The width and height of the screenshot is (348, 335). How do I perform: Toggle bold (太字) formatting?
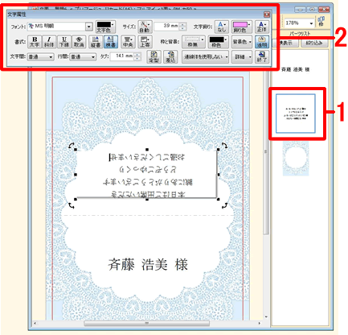pyautogui.click(x=35, y=42)
